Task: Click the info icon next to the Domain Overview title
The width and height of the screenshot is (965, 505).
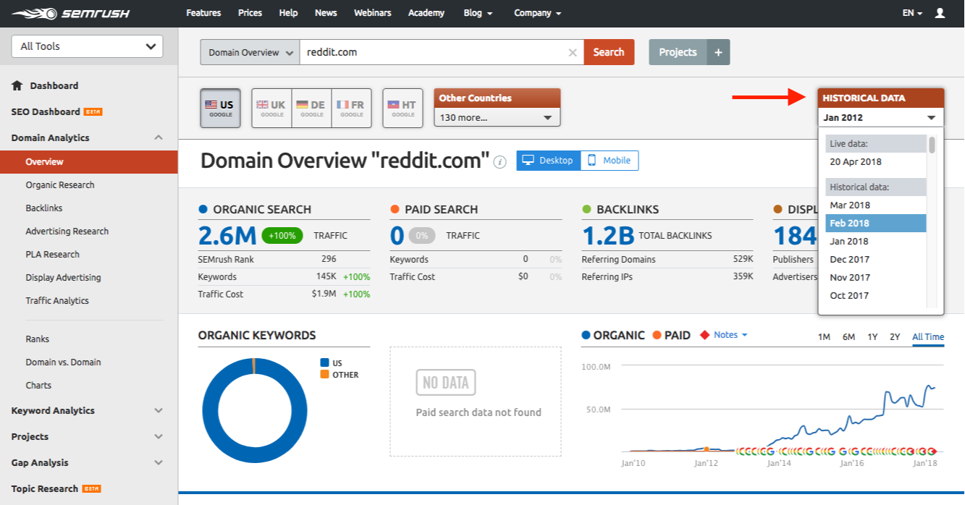Action: [x=500, y=162]
